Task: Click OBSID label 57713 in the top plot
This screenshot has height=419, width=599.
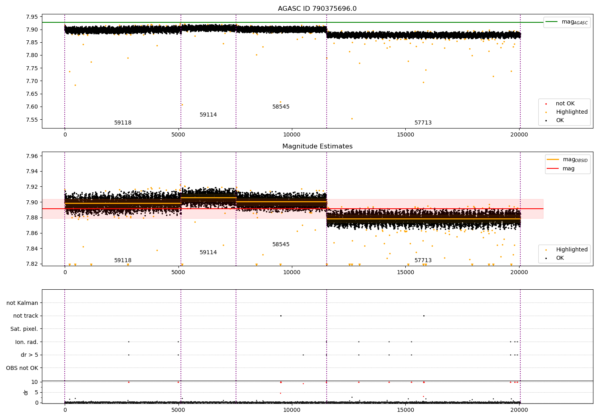Action: (x=423, y=123)
